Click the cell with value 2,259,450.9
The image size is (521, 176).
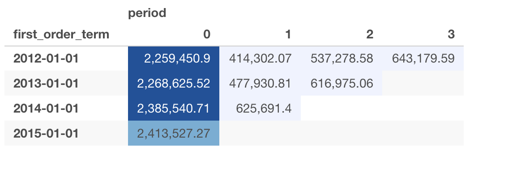[x=174, y=59]
